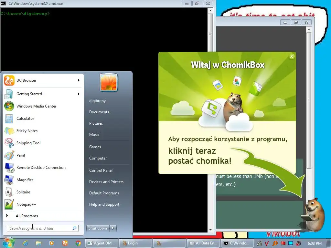
Task: Open the Pictures library
Action: [96, 123]
